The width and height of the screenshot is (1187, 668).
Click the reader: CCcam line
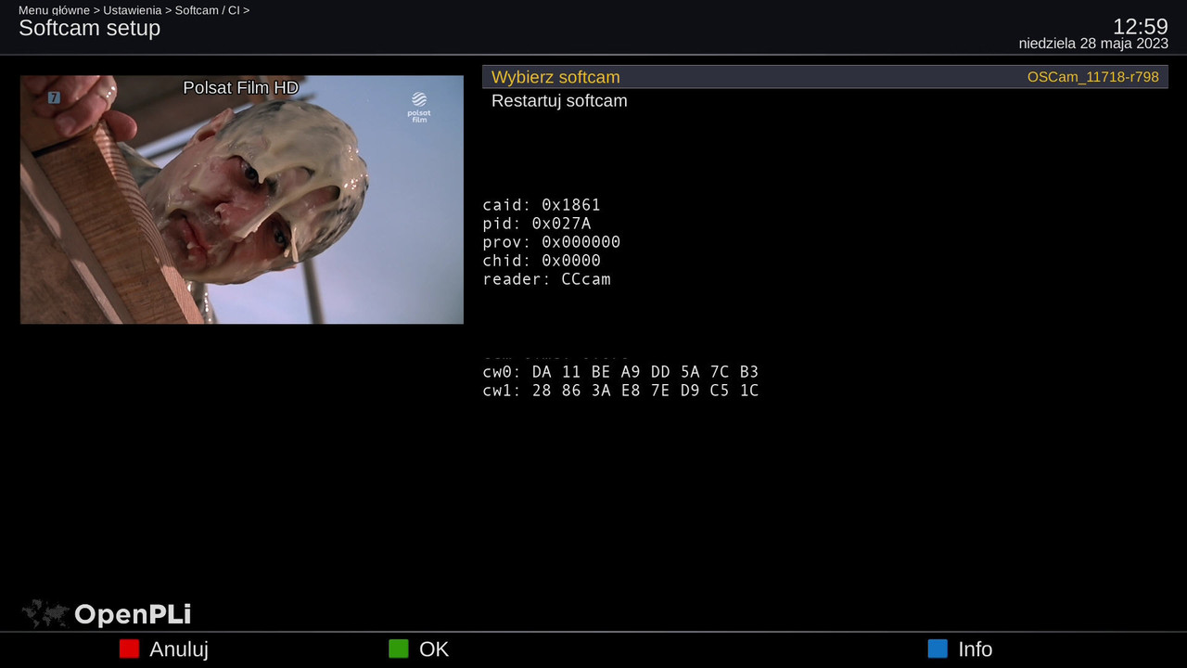click(547, 279)
